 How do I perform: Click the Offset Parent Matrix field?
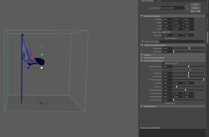coord(182,42)
